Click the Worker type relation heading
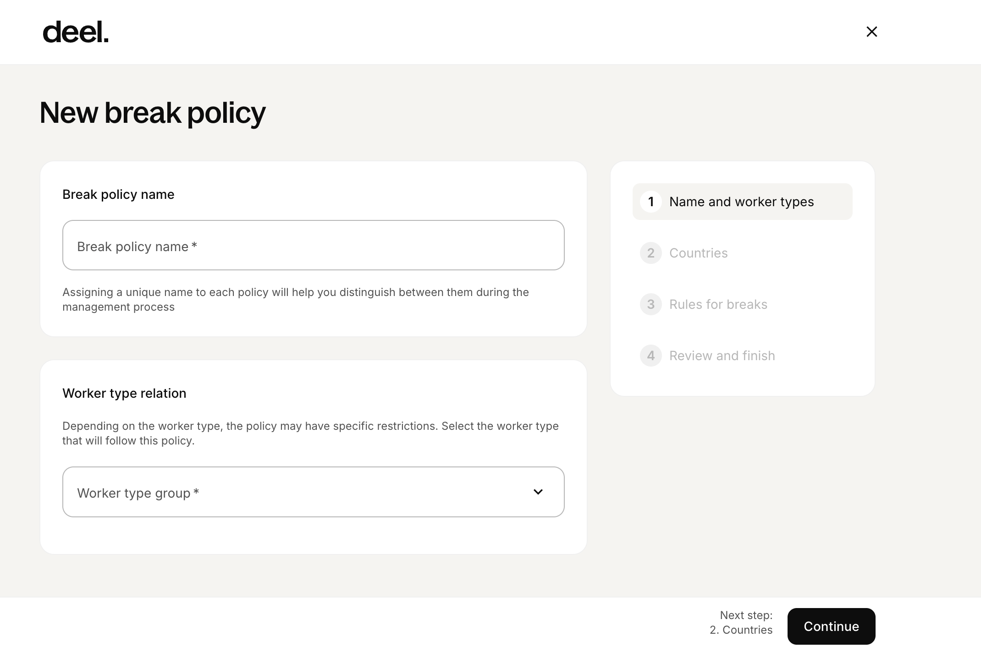 (x=124, y=393)
